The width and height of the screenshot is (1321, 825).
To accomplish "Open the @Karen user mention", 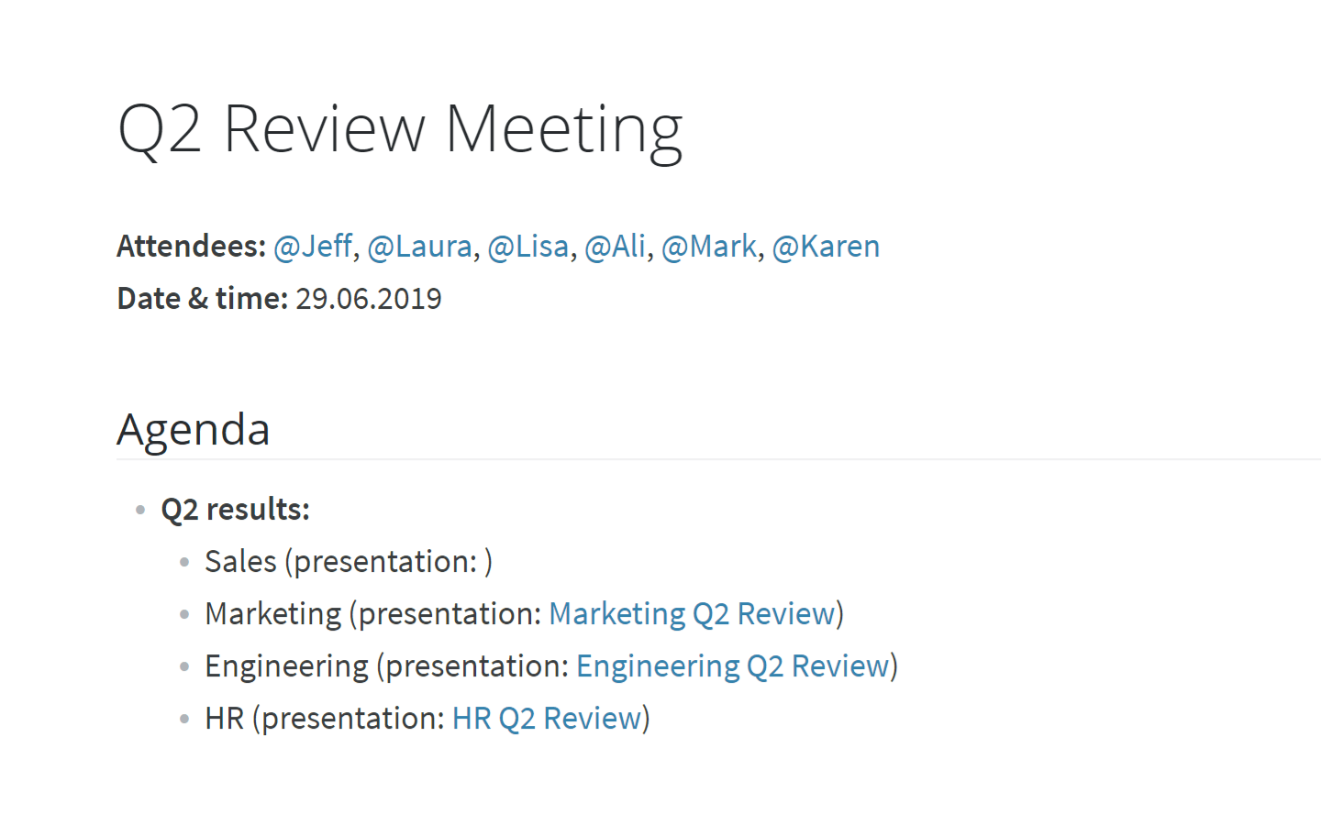I will click(826, 247).
